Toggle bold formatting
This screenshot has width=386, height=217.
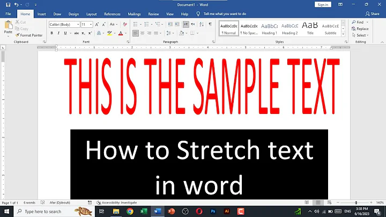51,33
